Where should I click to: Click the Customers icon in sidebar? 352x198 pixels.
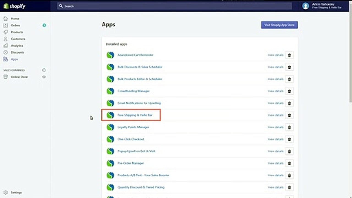coord(5,39)
